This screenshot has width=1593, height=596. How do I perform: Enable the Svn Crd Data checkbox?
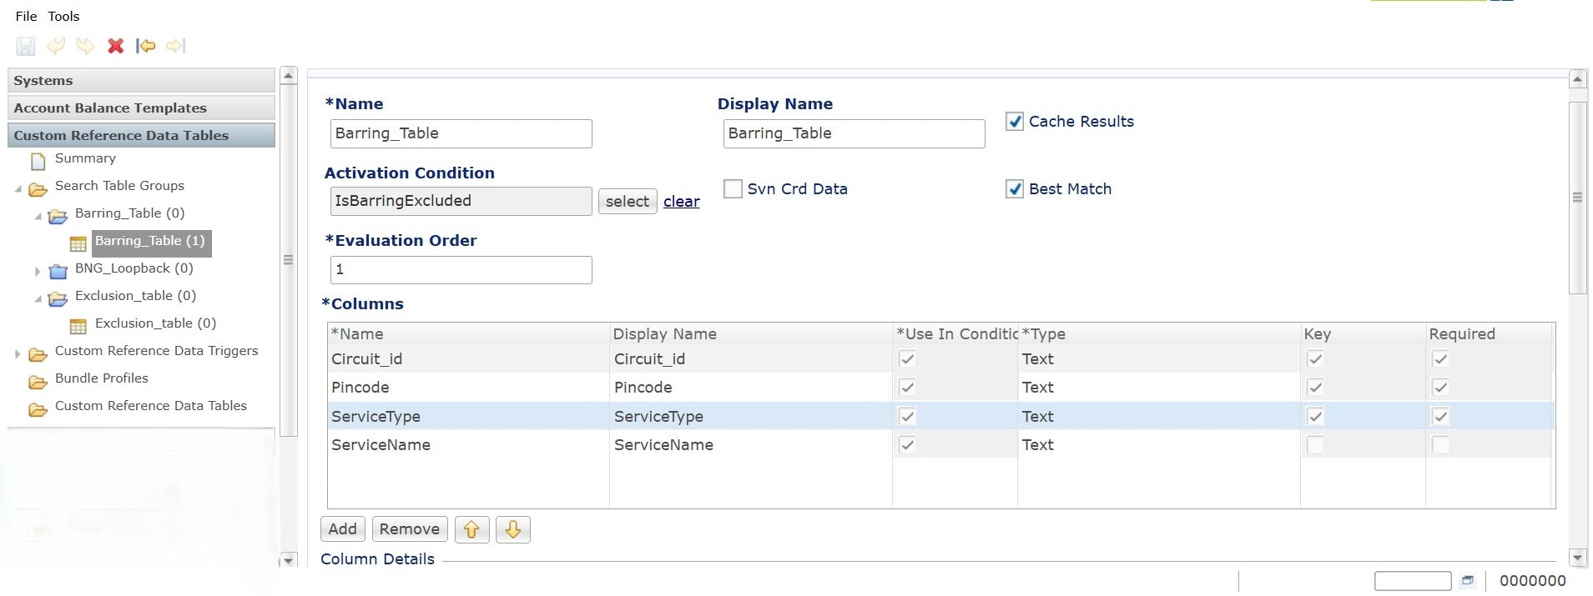point(733,189)
